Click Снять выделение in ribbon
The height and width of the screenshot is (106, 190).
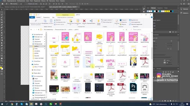click(x=134, y=22)
